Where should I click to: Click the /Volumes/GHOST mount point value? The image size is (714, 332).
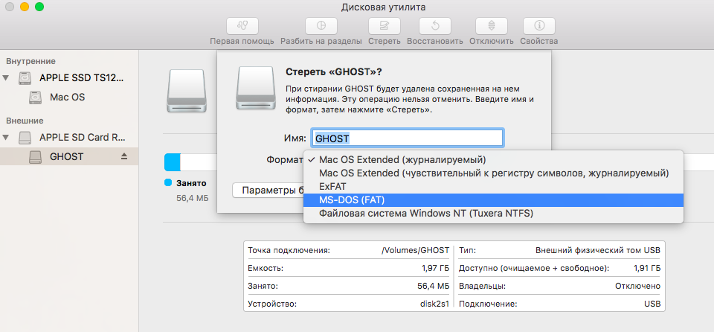click(x=415, y=250)
